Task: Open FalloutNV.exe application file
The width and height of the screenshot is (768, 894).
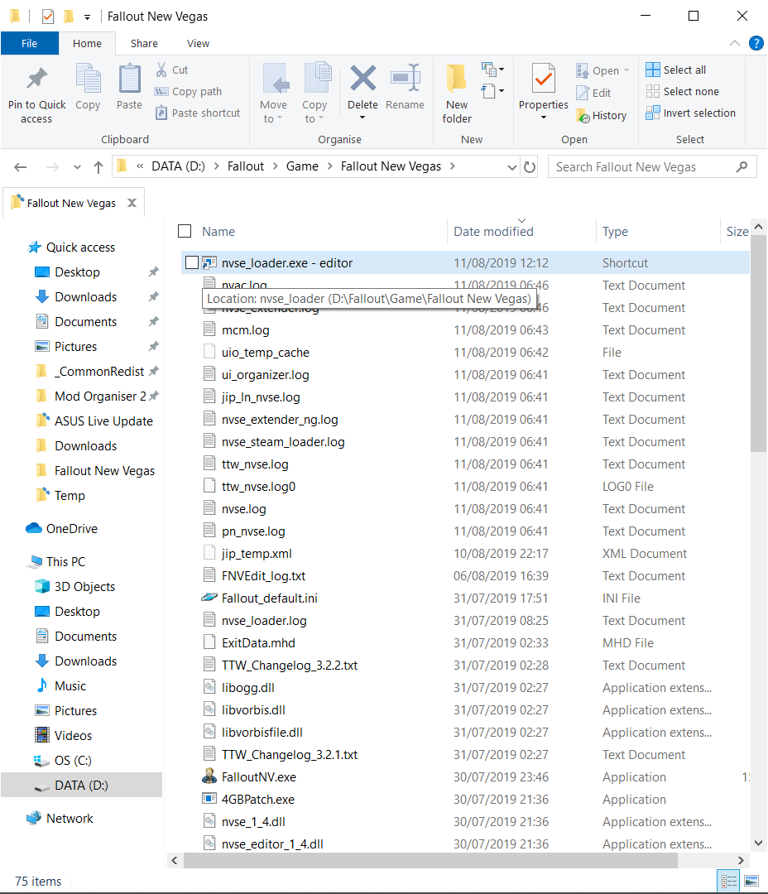Action: click(259, 777)
